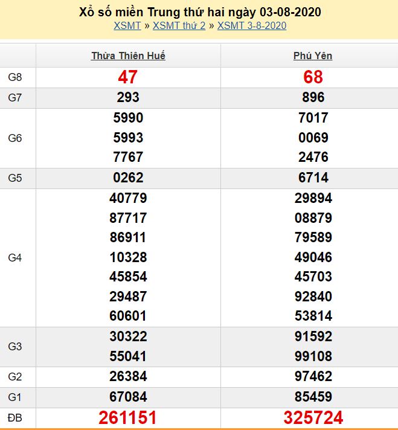398x430 pixels.
Task: Open the XSMT thứ 2 link
Action: click(179, 25)
